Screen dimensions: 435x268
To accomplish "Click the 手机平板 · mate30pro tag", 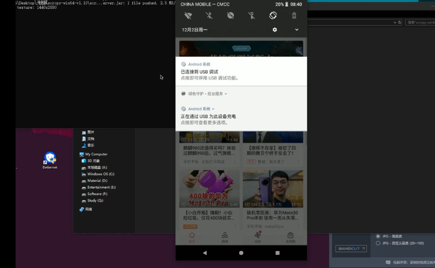I will click(x=265, y=227).
